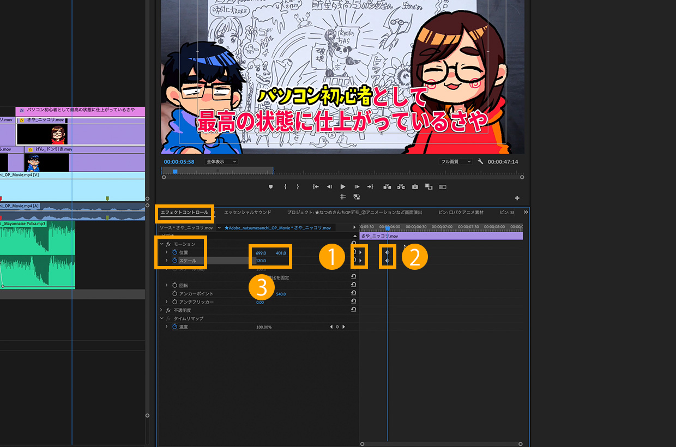Disable the モーション fx badge
676x447 pixels.
(168, 244)
